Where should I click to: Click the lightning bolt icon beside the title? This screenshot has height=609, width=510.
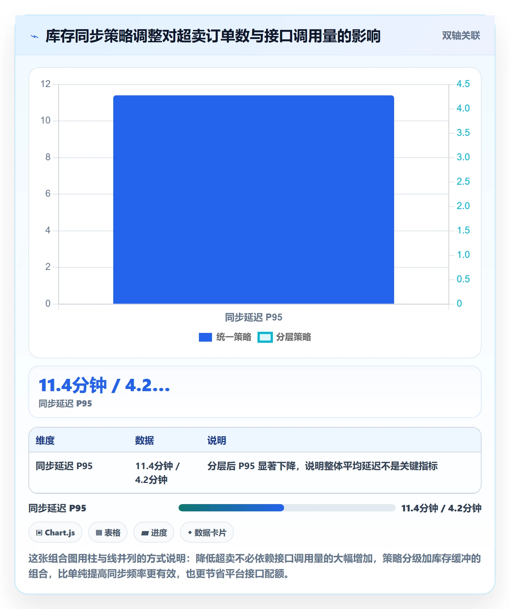point(35,36)
